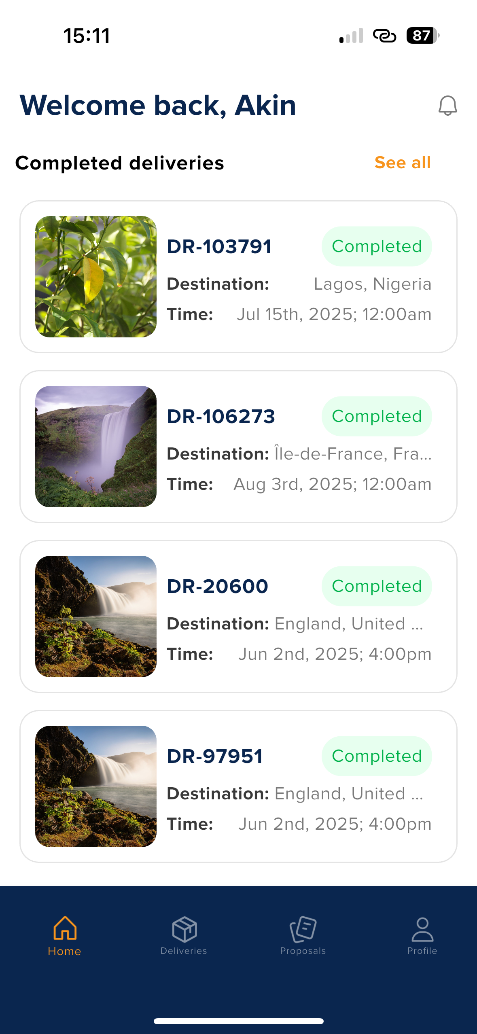Tap the hotspot link icon in status bar

[x=384, y=36]
